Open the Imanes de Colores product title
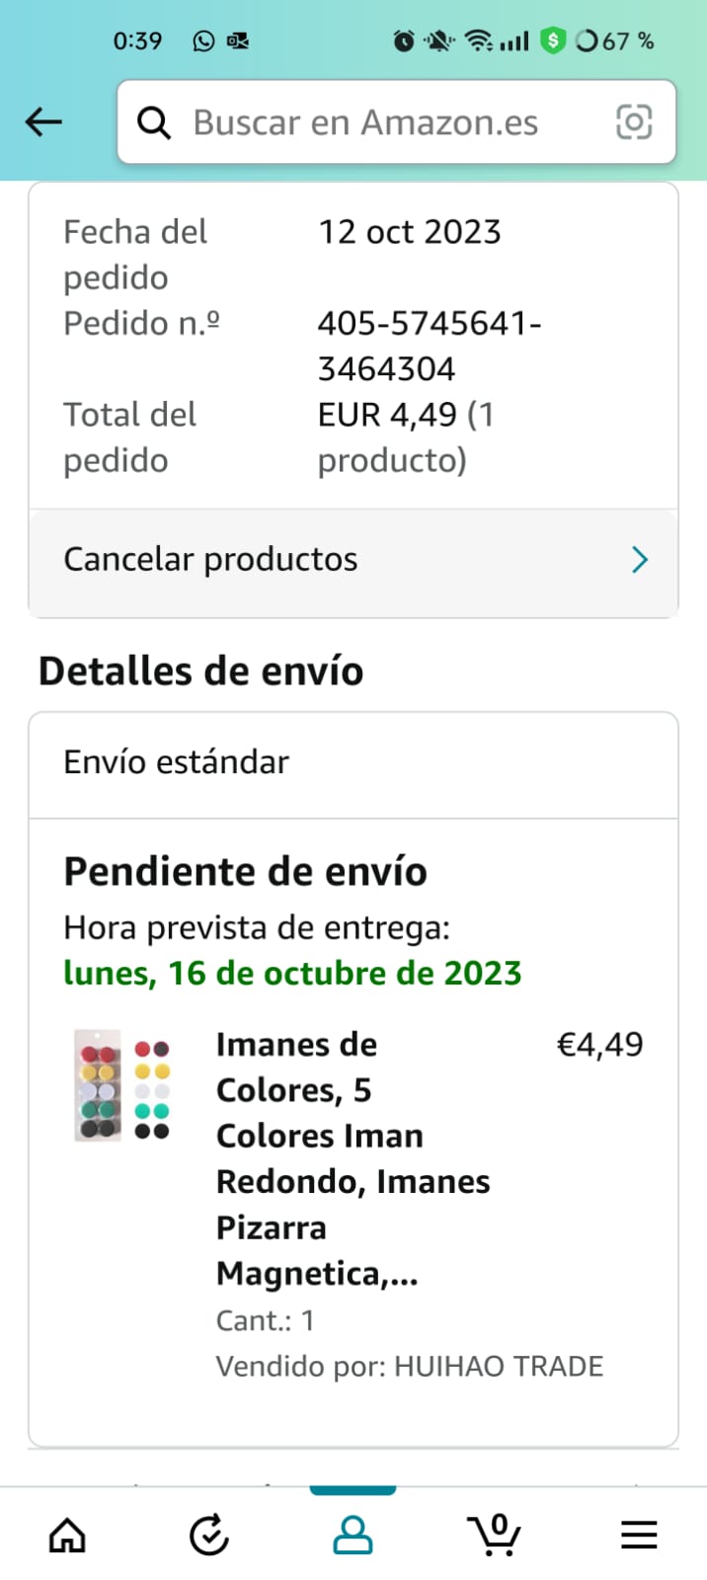This screenshot has height=1580, width=707. 353,1158
